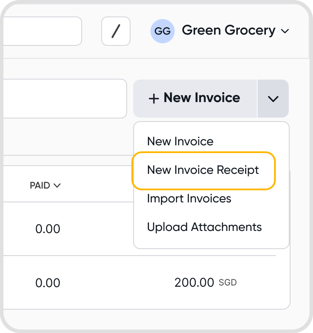The image size is (313, 333).
Task: Click the GG avatar icon
Action: (162, 31)
